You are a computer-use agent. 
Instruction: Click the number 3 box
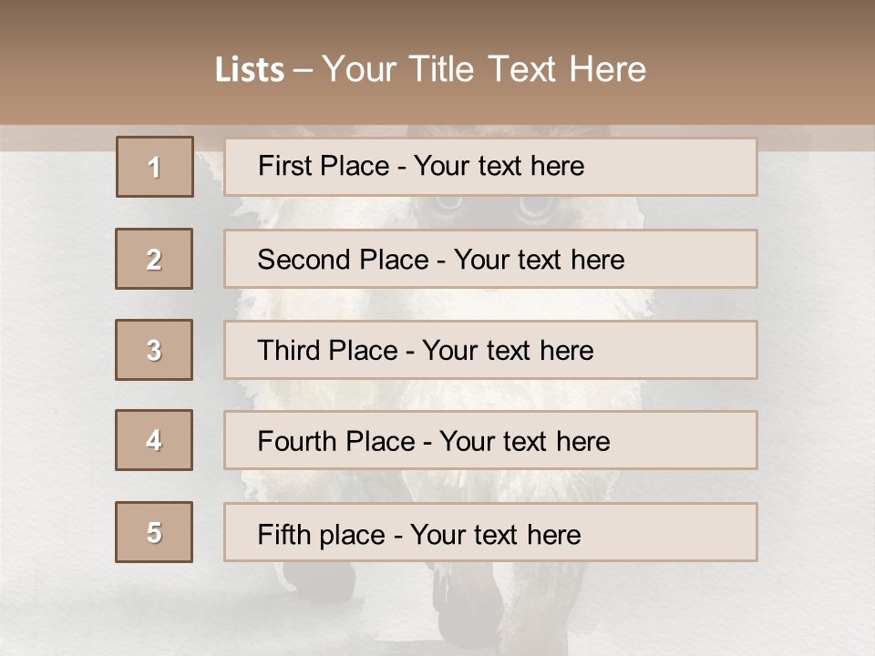click(154, 350)
